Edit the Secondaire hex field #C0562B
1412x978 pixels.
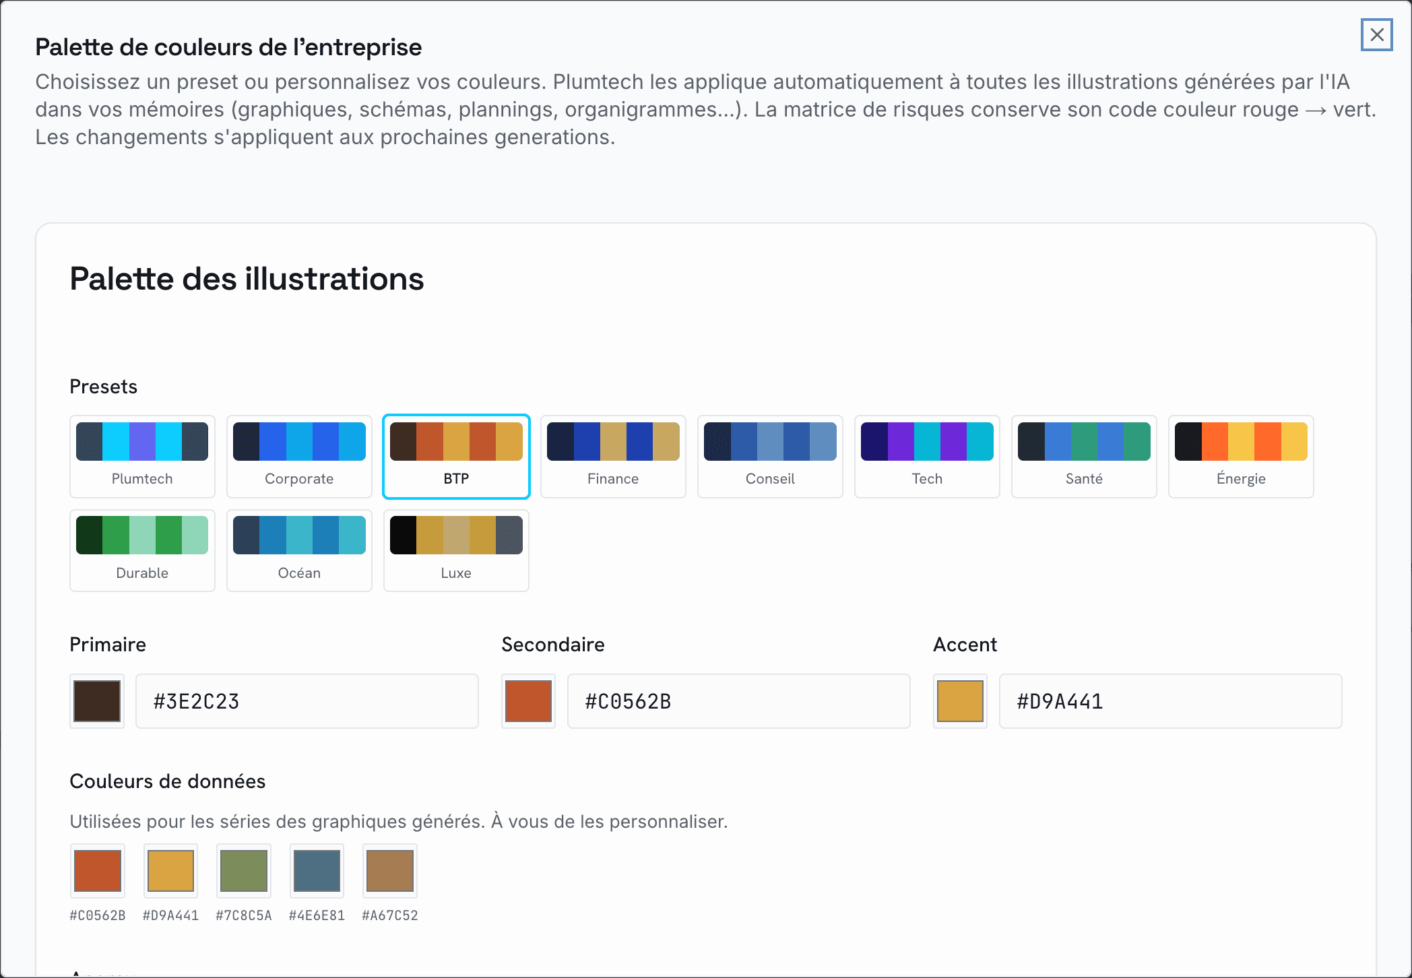(739, 701)
